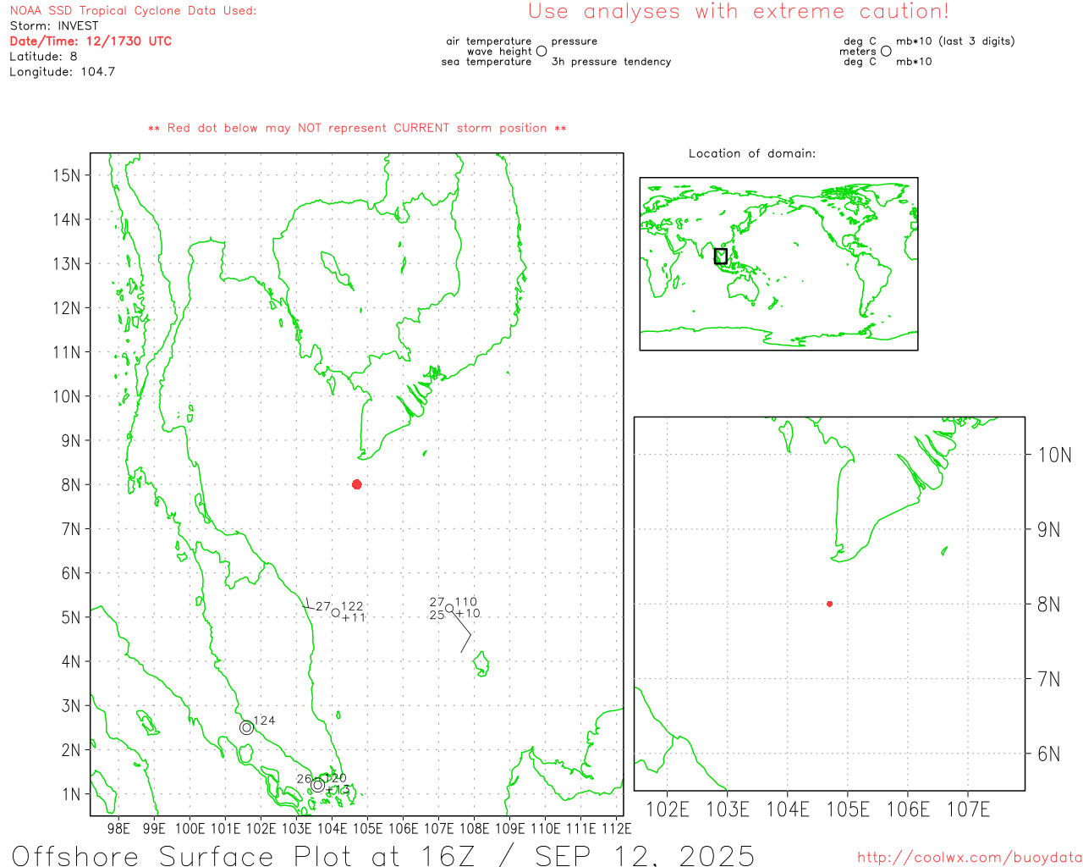The height and width of the screenshot is (867, 1083).
Task: Click the legend circle next to 'wave height'
Action: click(541, 51)
